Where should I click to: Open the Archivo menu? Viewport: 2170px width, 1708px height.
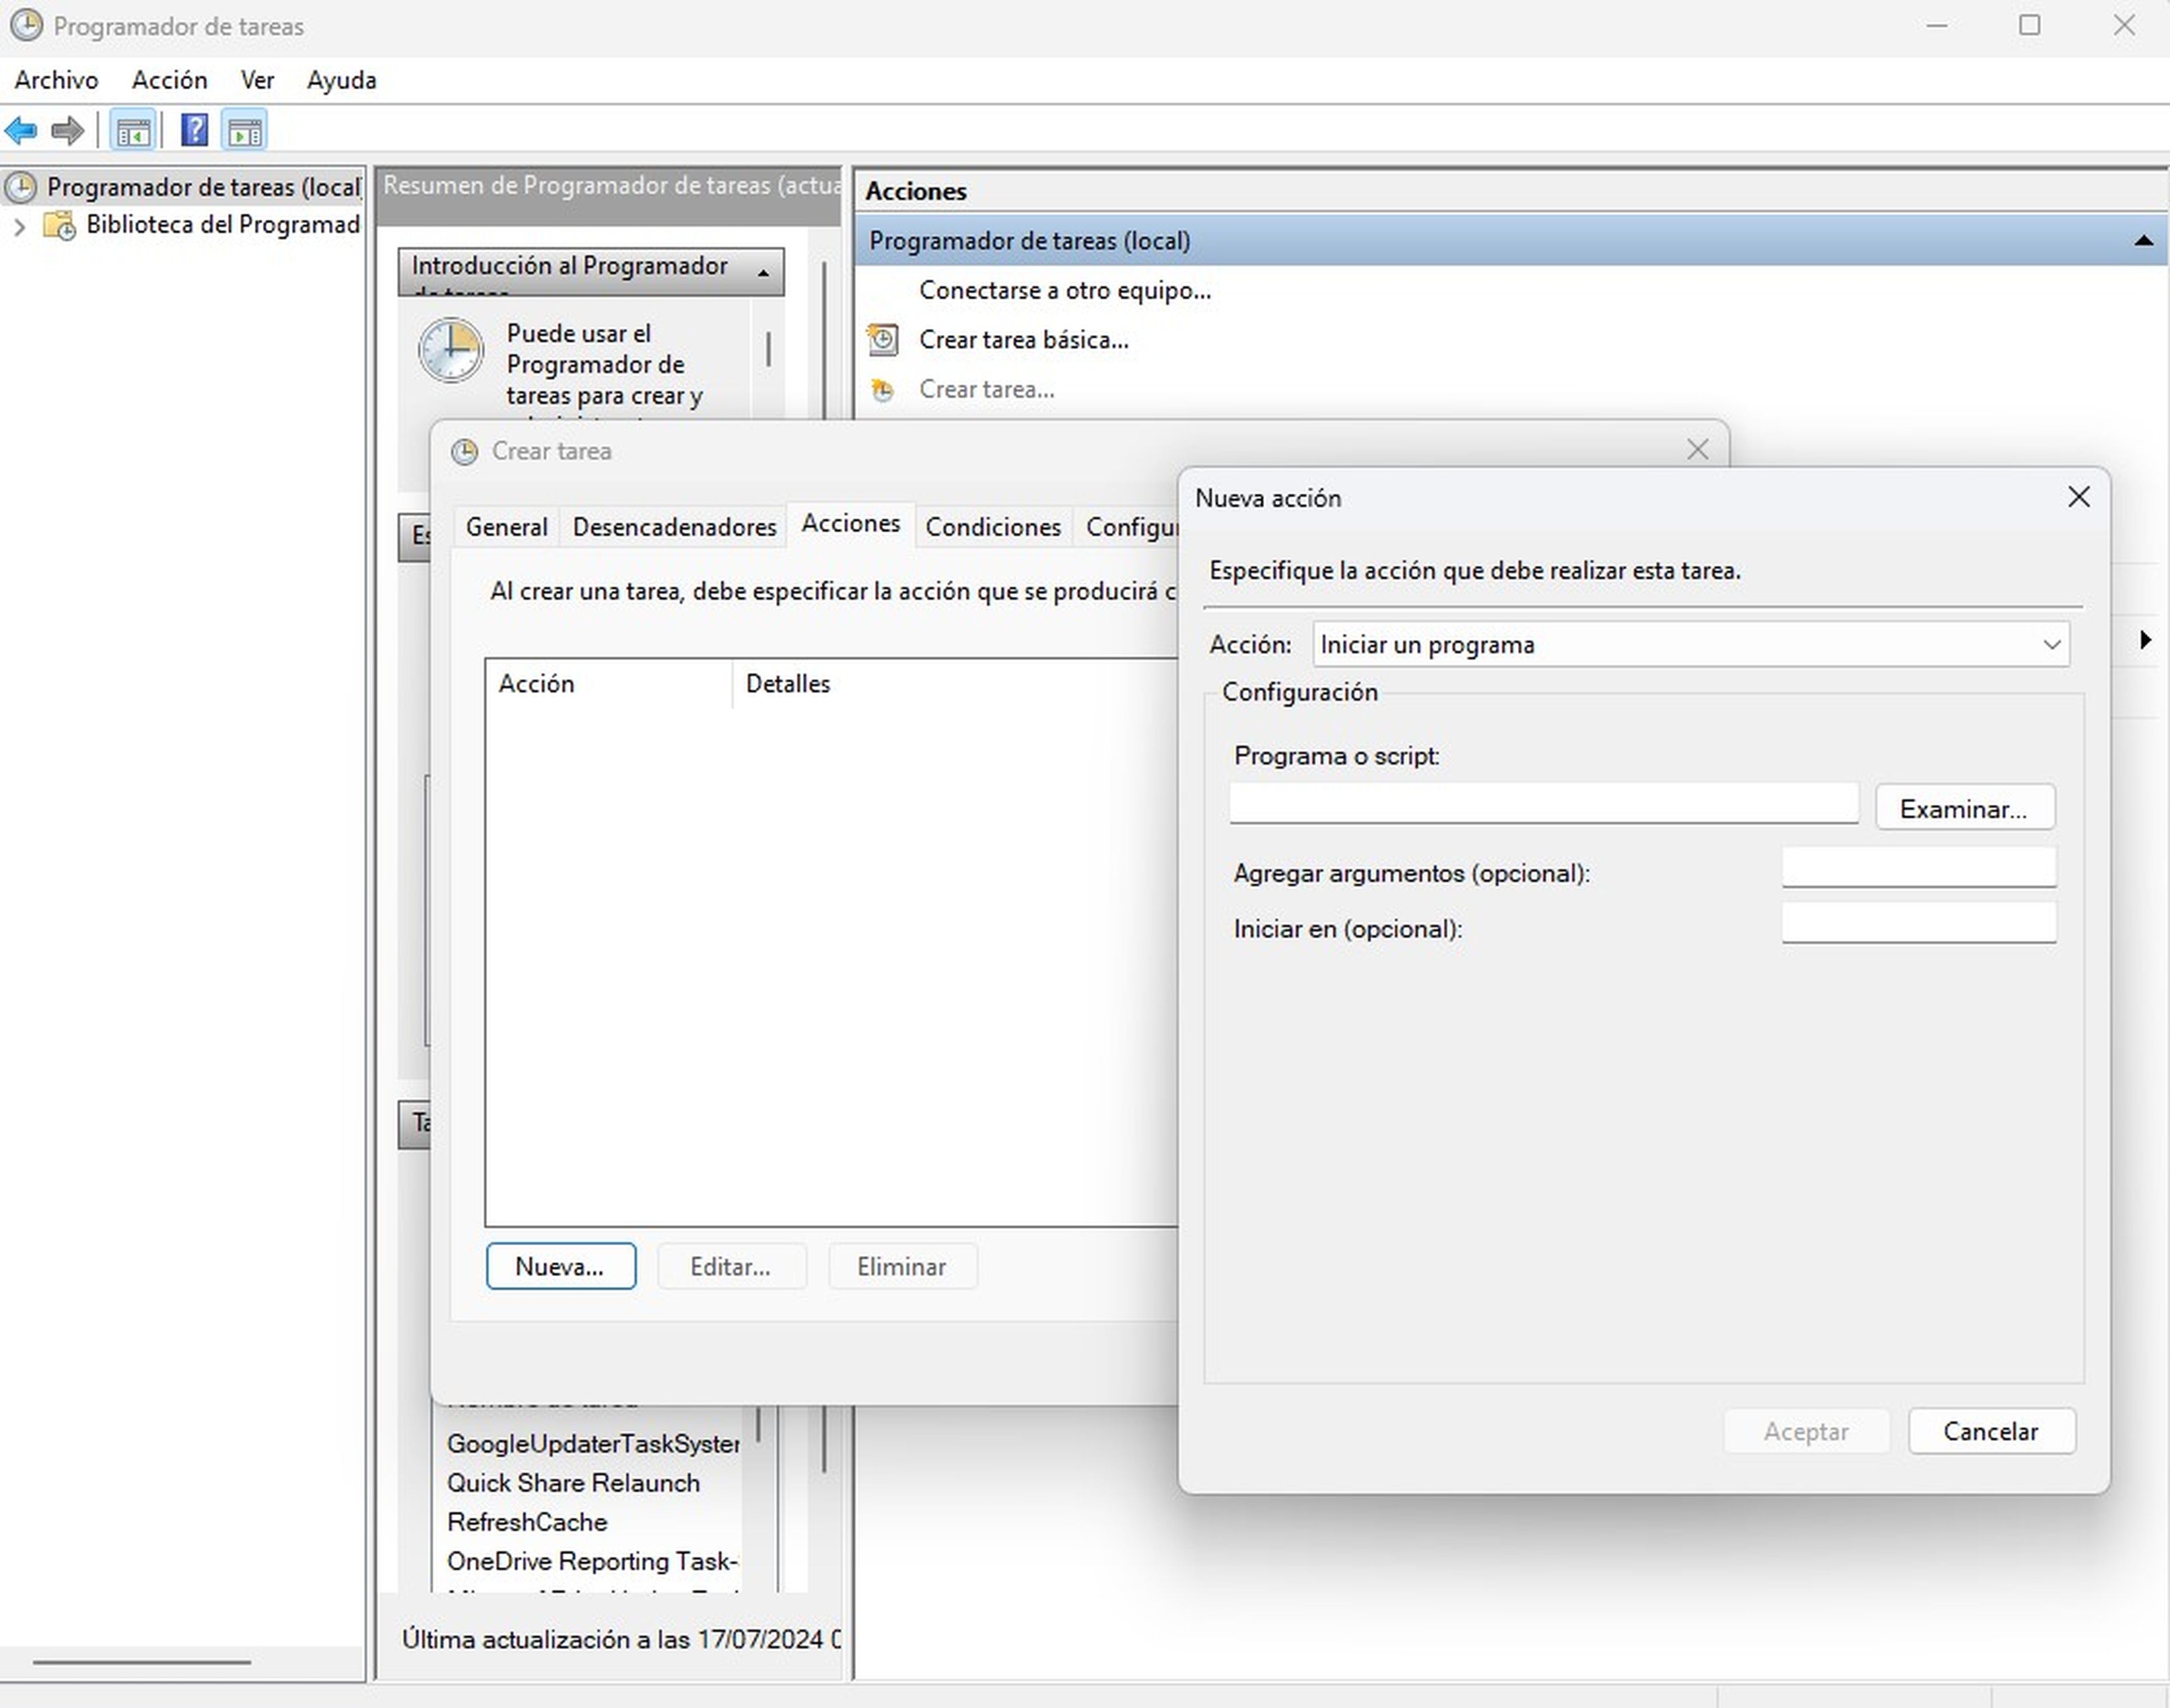pos(56,80)
